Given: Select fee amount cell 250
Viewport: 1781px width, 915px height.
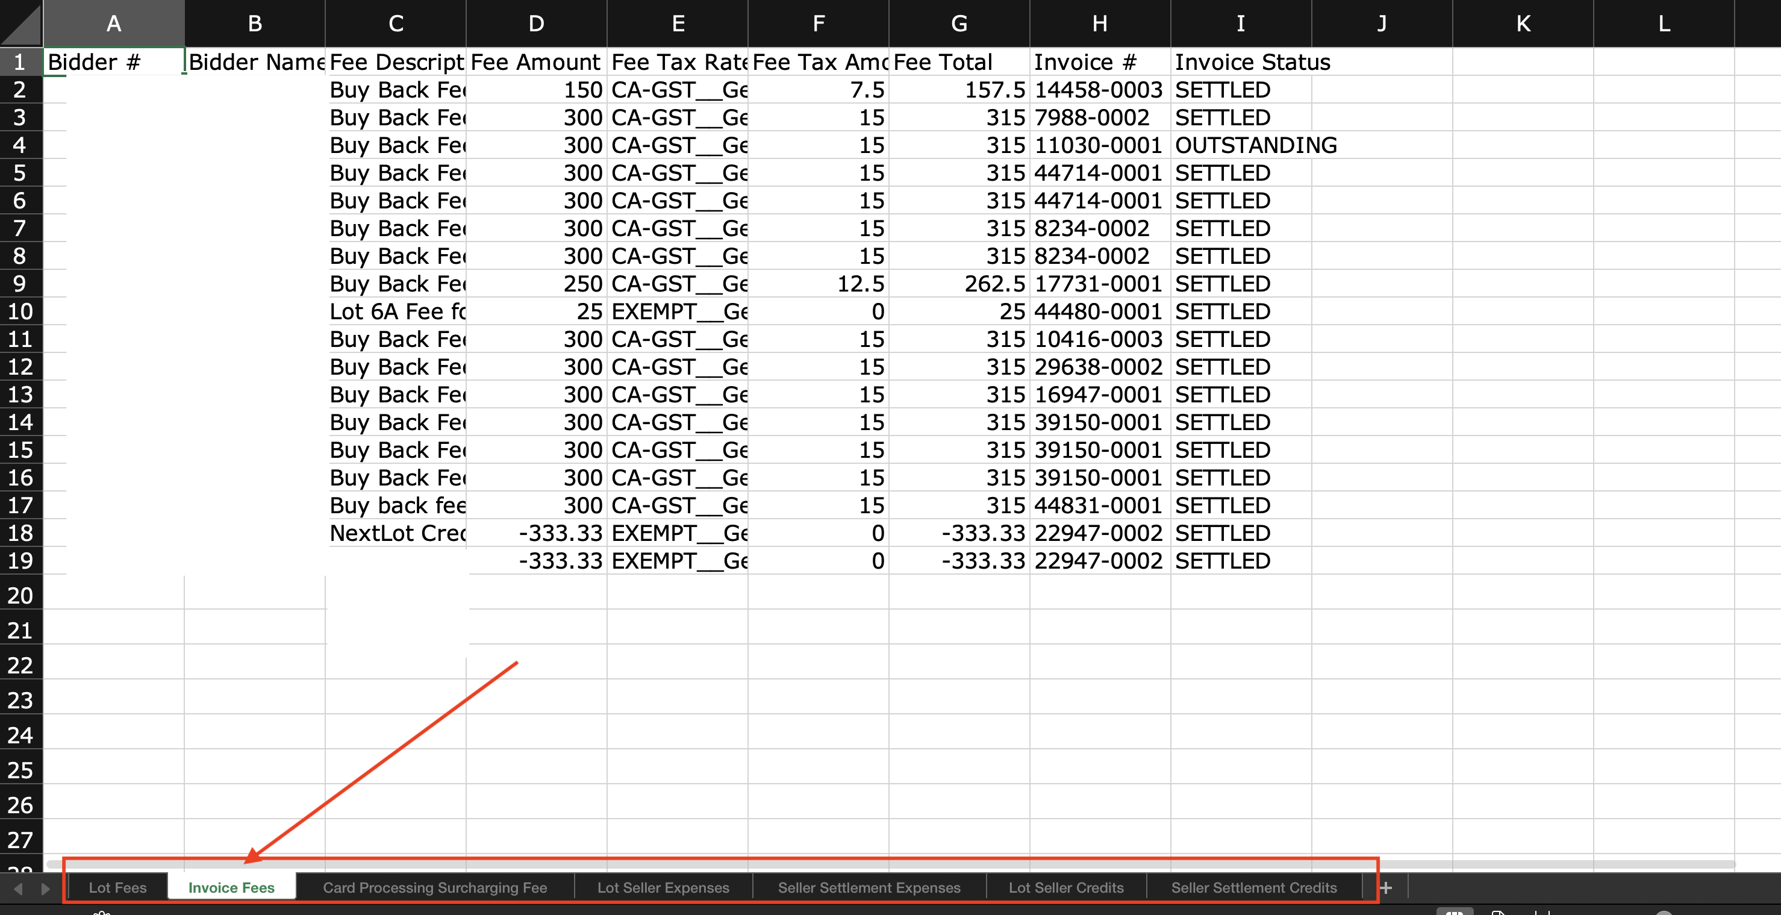Looking at the screenshot, I should coord(537,284).
